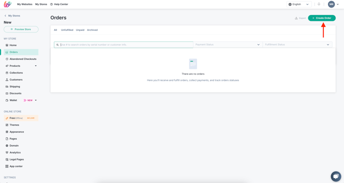Click the Export button
344x183 pixels.
[x=300, y=18]
